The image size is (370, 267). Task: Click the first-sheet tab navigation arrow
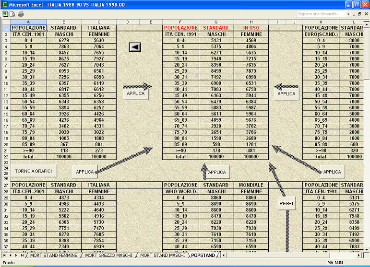(4, 255)
